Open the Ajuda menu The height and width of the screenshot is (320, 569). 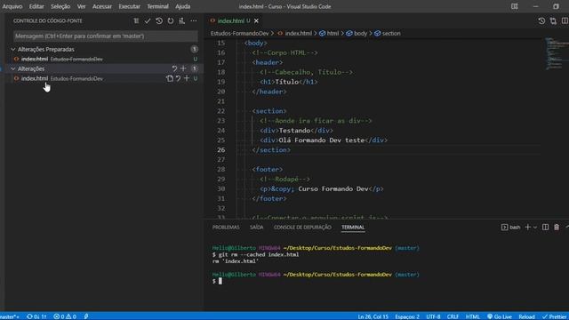pos(183,6)
